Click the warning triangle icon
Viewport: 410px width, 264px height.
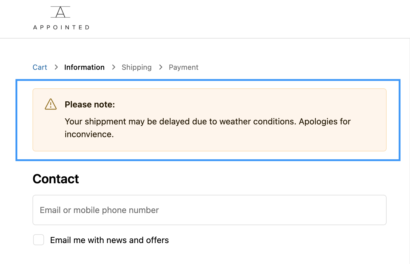coord(51,104)
